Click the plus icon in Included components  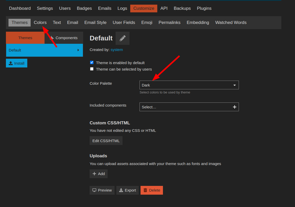tap(235, 107)
